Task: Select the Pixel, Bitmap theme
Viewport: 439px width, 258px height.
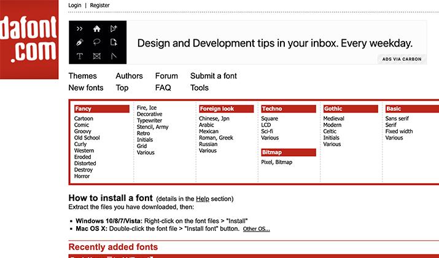Action: 277,162
